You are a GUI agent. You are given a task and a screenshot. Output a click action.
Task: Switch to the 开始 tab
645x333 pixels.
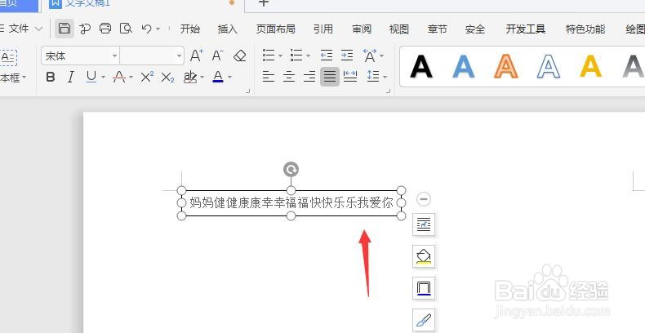point(190,29)
